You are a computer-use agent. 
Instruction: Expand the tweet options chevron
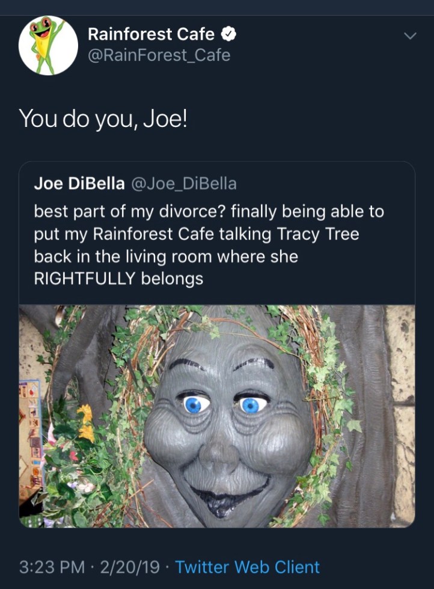409,36
